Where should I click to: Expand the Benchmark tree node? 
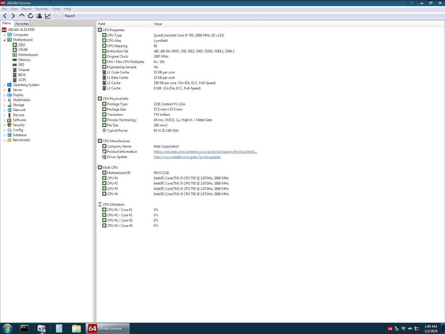[x=4, y=140]
